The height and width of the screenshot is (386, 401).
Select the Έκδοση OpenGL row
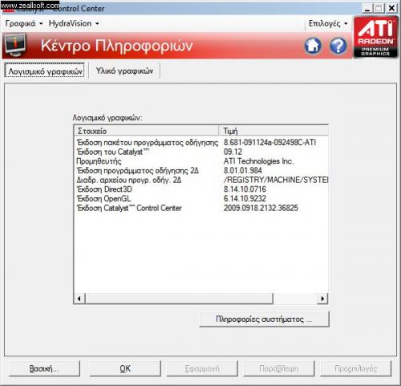(x=201, y=199)
